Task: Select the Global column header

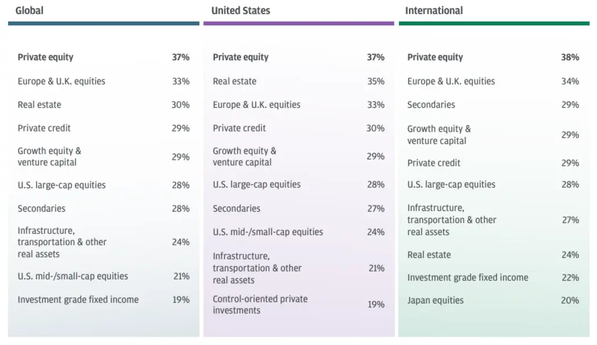Action: [x=30, y=11]
